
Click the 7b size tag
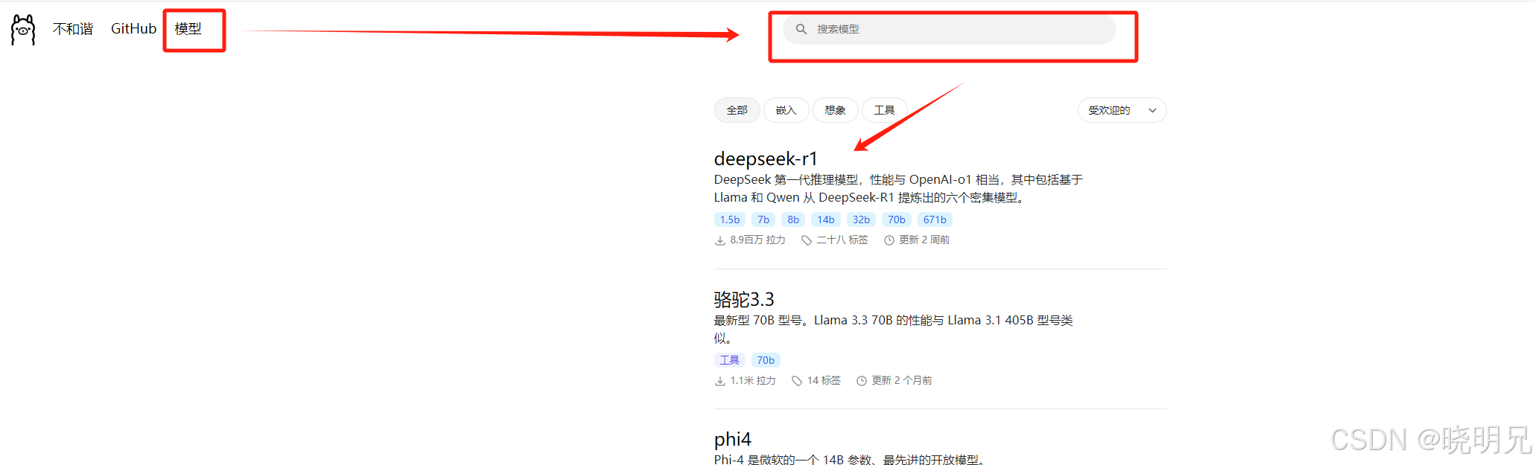(763, 219)
